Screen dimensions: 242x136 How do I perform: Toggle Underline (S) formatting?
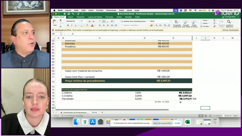pyautogui.click(x=76, y=25)
